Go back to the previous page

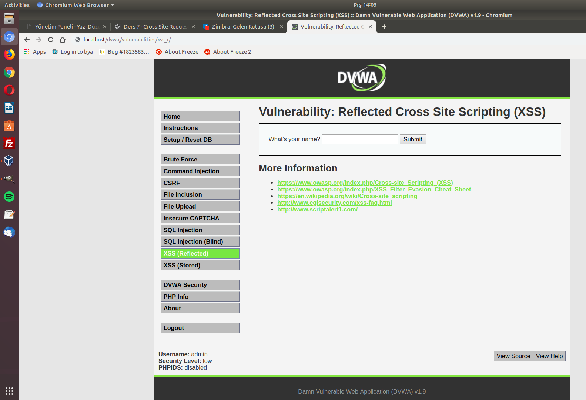(x=27, y=40)
